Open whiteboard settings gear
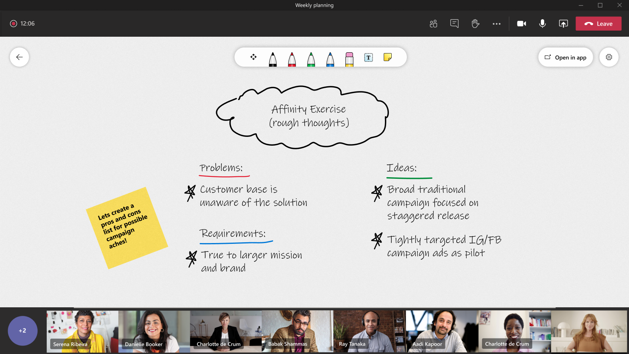Viewport: 629px width, 354px height. point(609,57)
